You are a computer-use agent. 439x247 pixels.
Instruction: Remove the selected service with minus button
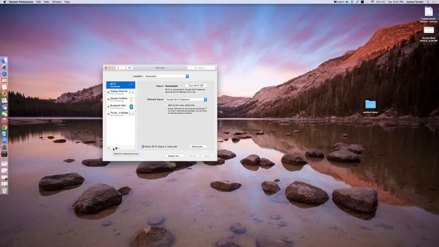pyautogui.click(x=112, y=148)
